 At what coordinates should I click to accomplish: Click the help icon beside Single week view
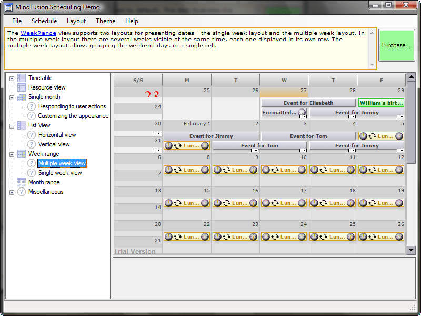click(32, 172)
